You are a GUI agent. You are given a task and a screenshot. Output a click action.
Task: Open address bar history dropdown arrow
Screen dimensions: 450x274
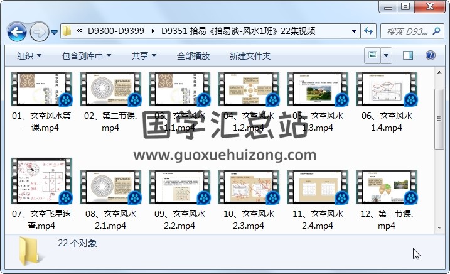[355, 31]
